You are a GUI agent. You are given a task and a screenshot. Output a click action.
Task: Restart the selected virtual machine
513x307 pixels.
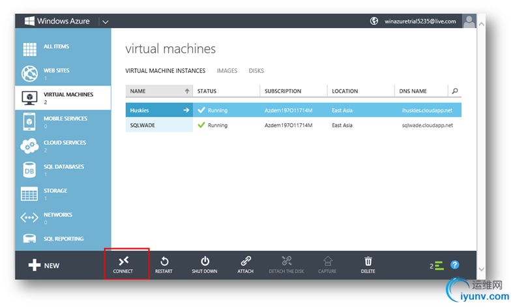164,265
